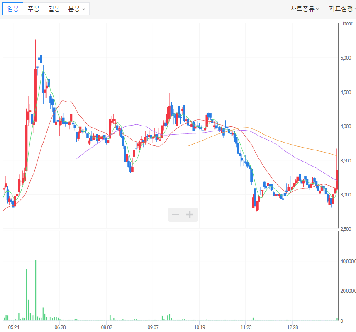The width and height of the screenshot is (356, 332).
Task: Click the 3,500 price axis label
Action: tap(346, 161)
